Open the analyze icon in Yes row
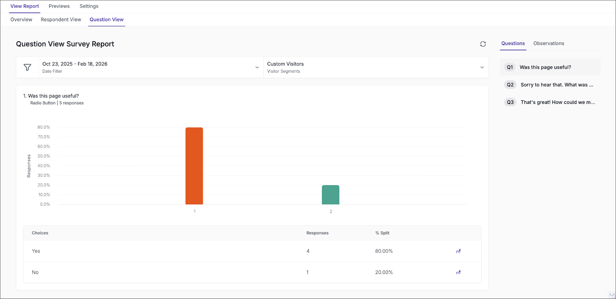Viewport: 616px width, 299px height. pyautogui.click(x=458, y=251)
